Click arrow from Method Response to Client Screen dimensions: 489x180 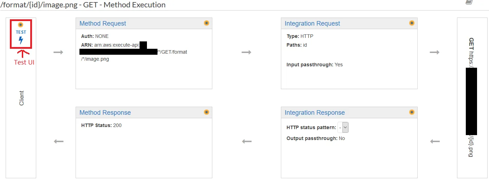58,141
